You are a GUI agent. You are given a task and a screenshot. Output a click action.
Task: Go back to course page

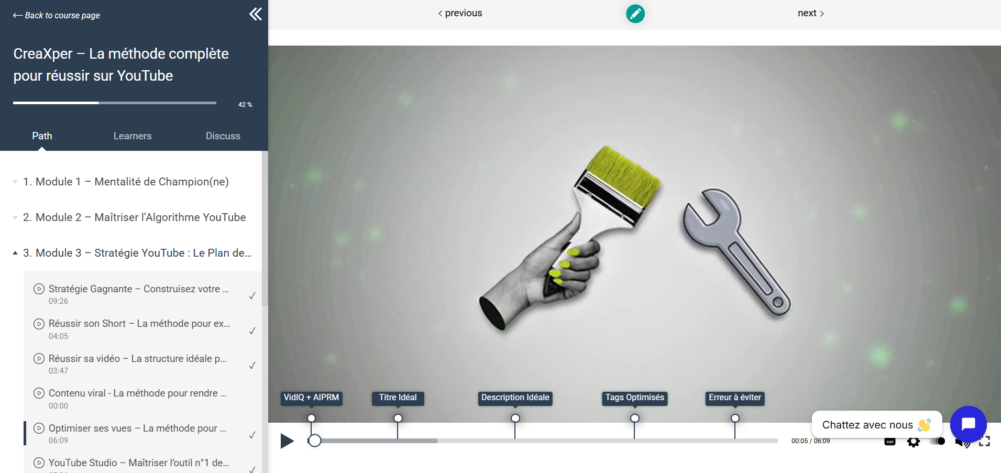point(57,15)
